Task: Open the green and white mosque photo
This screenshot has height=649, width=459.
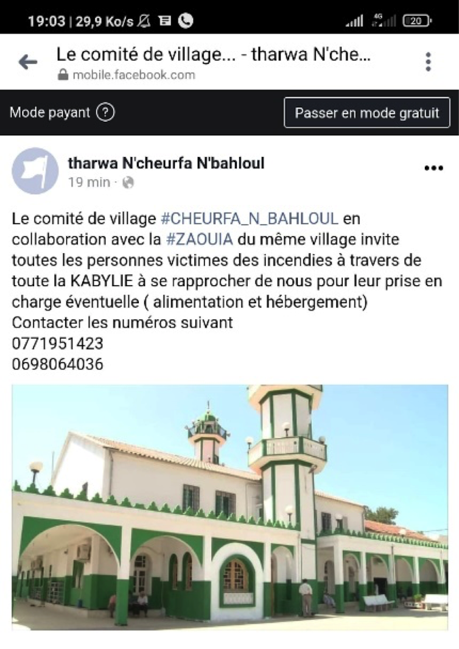Action: (x=229, y=507)
